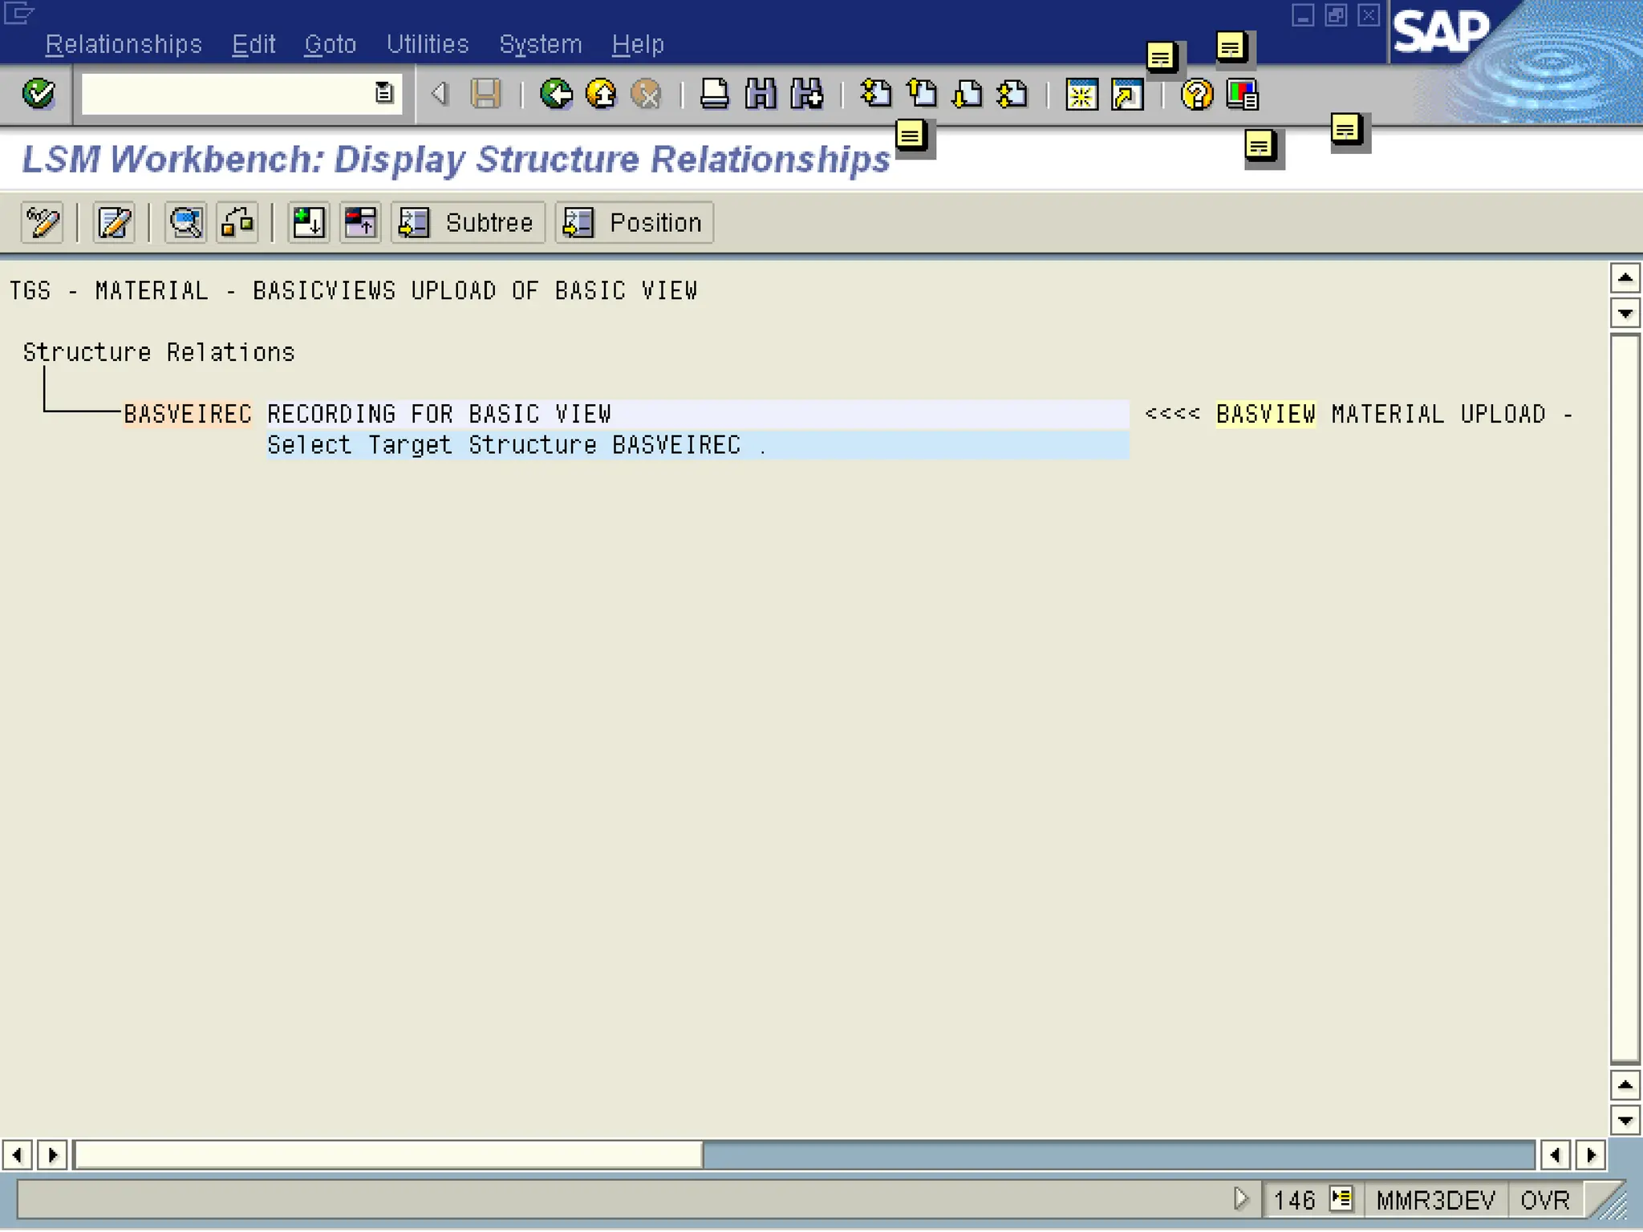The height and width of the screenshot is (1232, 1643).
Task: Open the Help question mark icon
Action: tap(1196, 95)
